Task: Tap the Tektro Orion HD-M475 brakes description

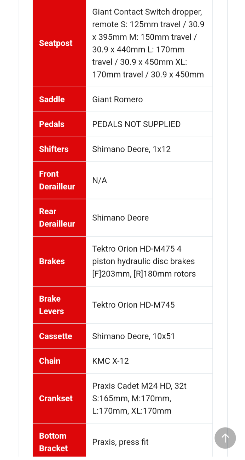Action: (x=144, y=261)
